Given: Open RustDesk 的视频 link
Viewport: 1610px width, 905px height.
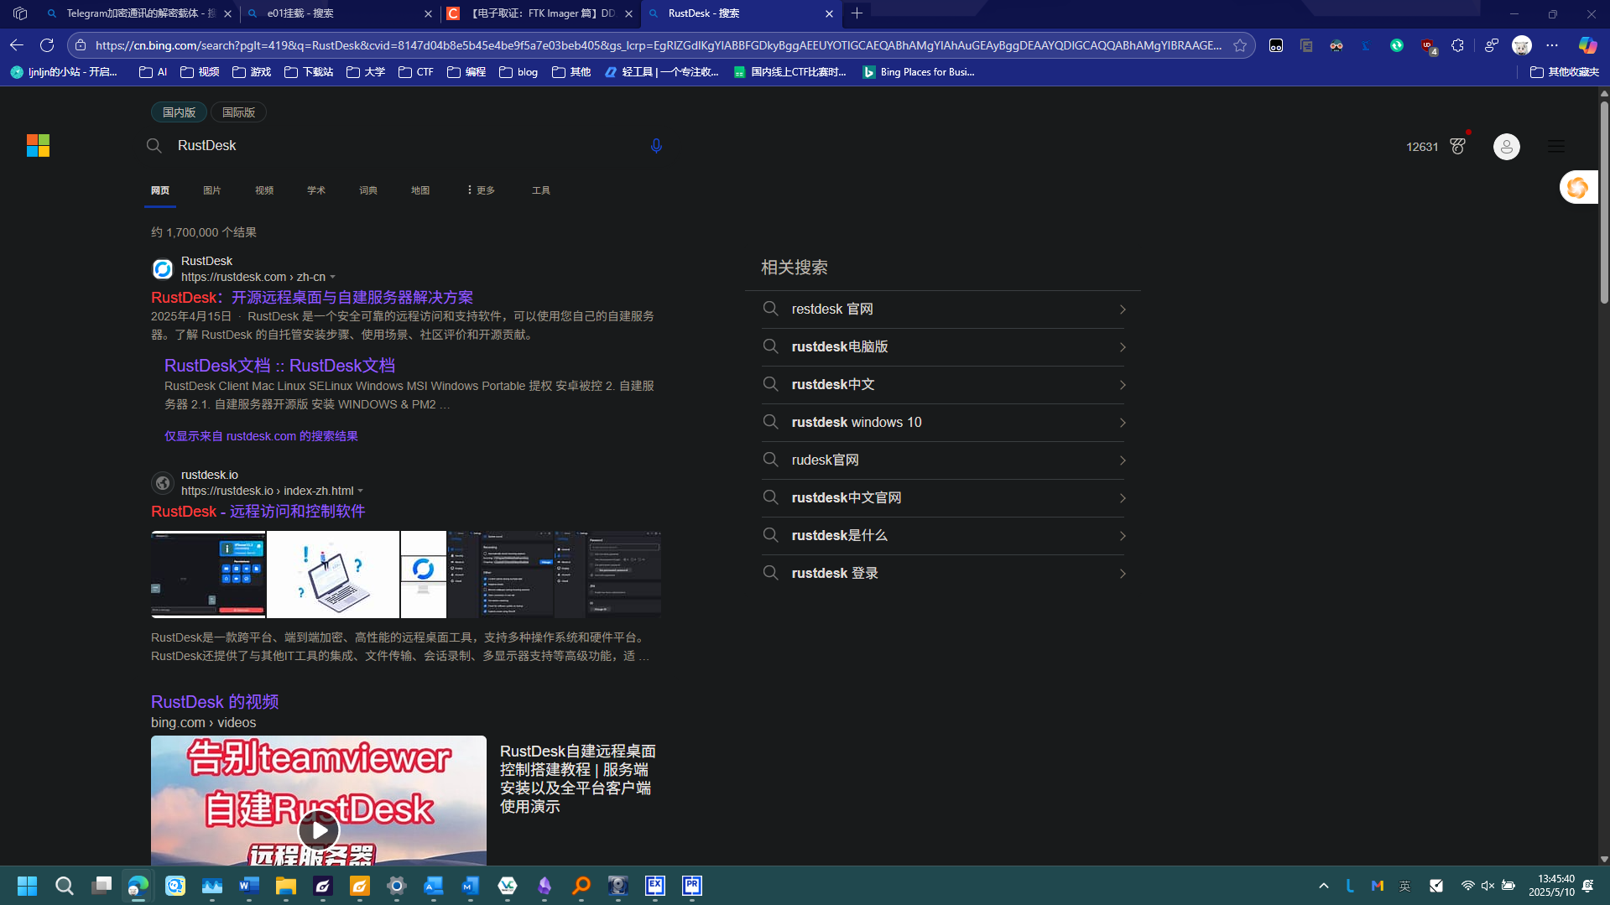Looking at the screenshot, I should pos(215,702).
